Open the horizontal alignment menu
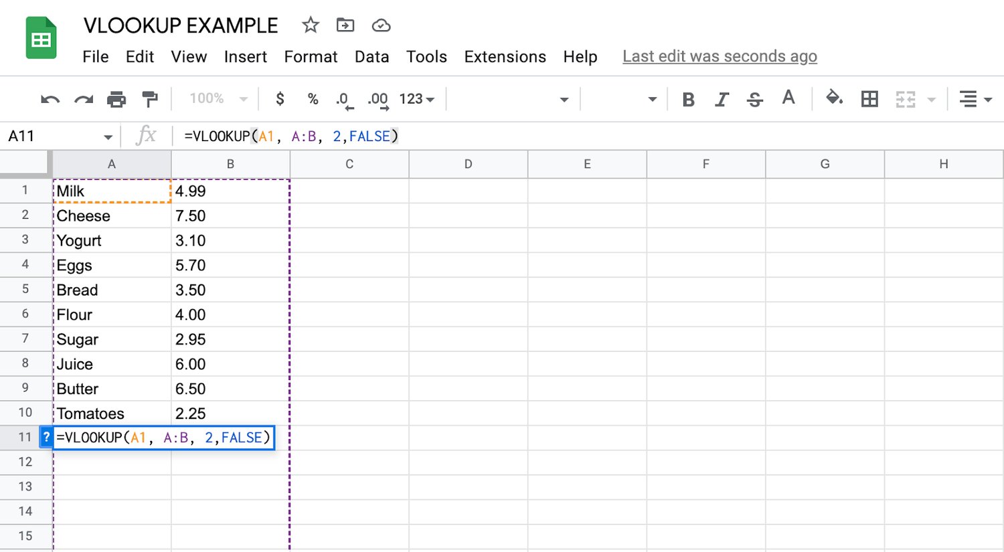This screenshot has height=552, width=1004. (973, 98)
